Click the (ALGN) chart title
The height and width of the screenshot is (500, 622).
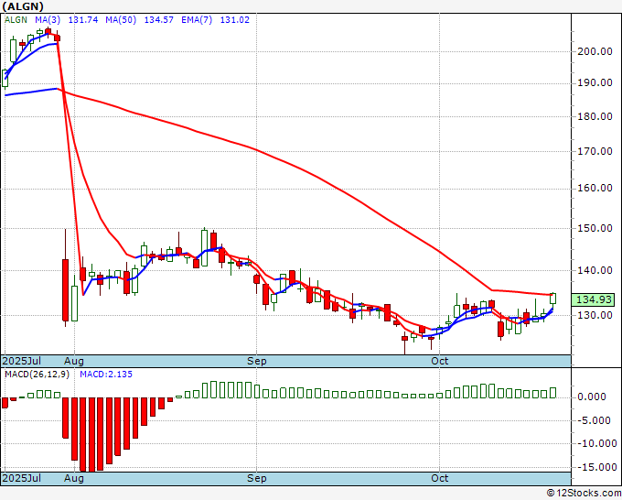coord(23,6)
